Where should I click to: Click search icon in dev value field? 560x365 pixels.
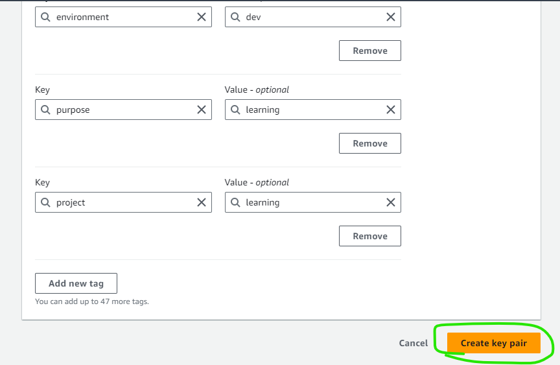235,17
